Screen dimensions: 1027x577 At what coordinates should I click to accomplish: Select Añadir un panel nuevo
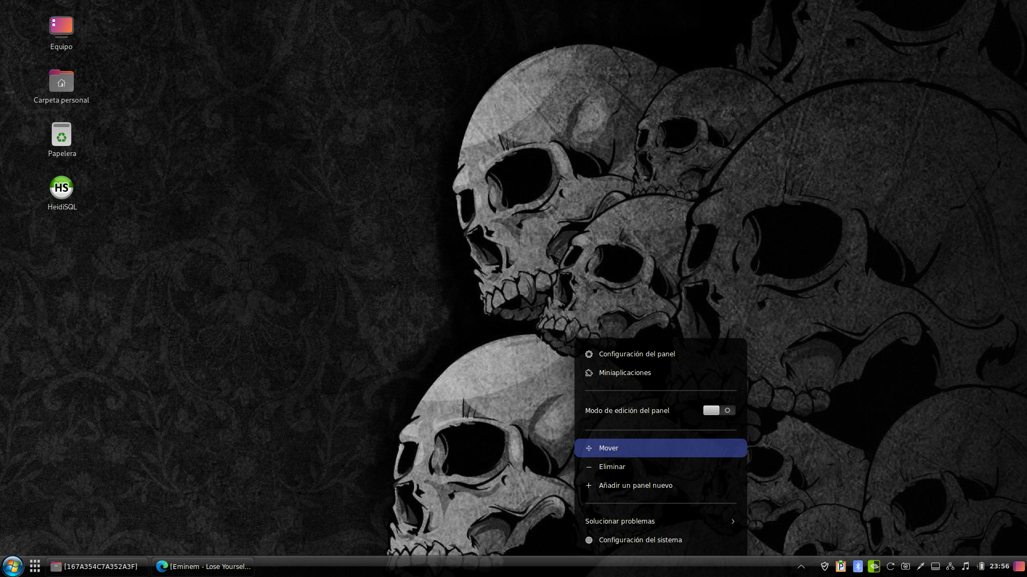(661, 486)
